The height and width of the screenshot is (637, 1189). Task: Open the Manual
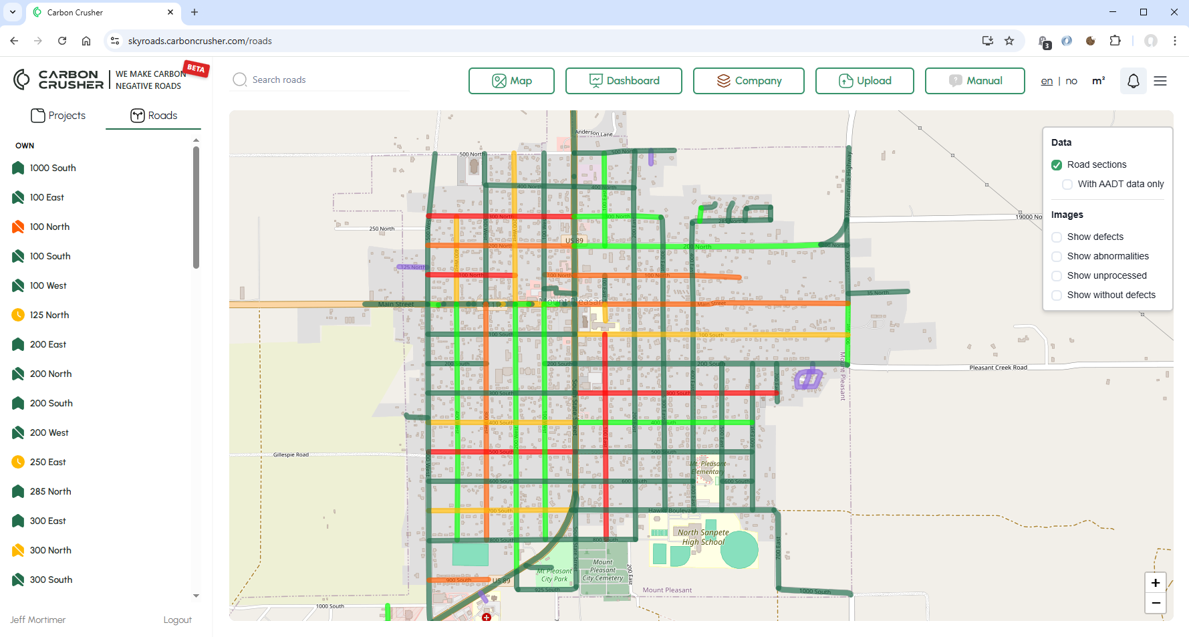[x=975, y=81]
